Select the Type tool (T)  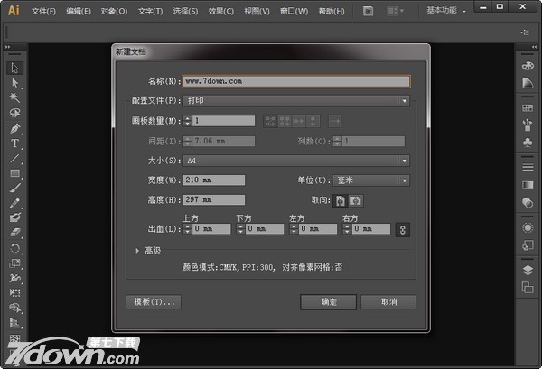click(14, 143)
